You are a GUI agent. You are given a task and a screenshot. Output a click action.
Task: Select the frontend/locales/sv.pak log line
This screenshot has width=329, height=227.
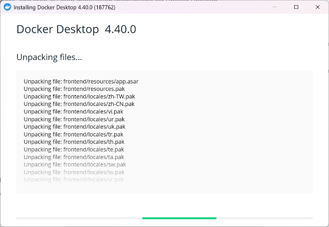click(x=74, y=172)
